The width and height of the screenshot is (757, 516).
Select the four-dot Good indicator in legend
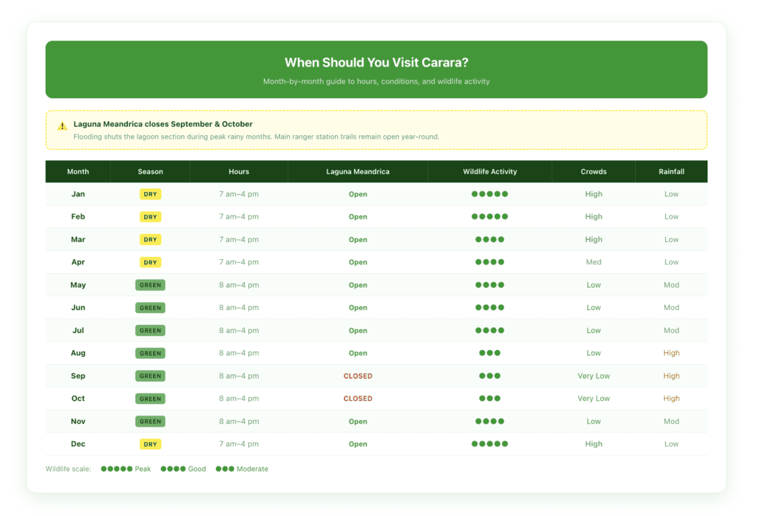pyautogui.click(x=172, y=469)
